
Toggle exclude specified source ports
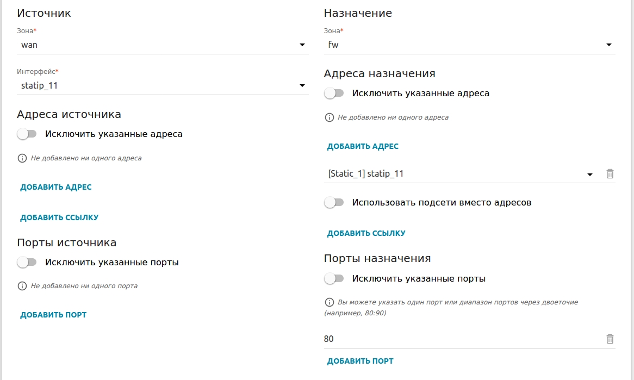27,263
